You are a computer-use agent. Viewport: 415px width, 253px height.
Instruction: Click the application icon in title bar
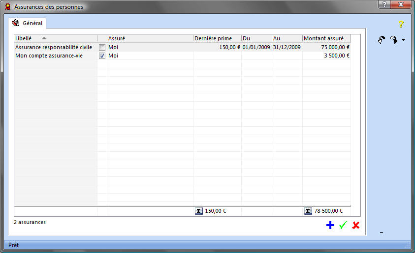pos(7,7)
